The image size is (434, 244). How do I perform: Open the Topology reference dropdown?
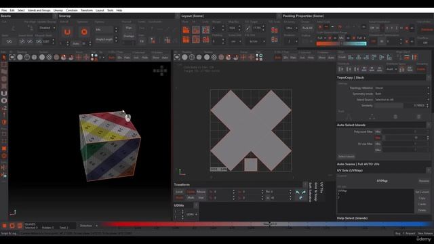point(401,88)
